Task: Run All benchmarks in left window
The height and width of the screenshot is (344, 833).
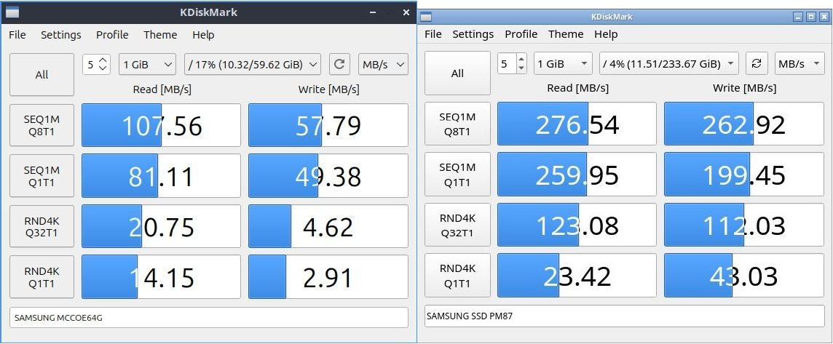Action: (x=42, y=75)
